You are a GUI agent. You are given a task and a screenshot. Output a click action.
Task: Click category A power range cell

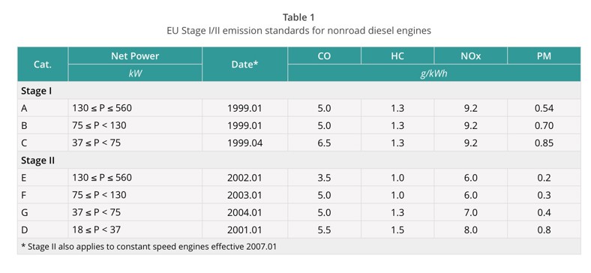(x=135, y=108)
